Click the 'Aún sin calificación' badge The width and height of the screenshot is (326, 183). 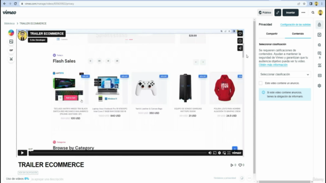[28, 173]
